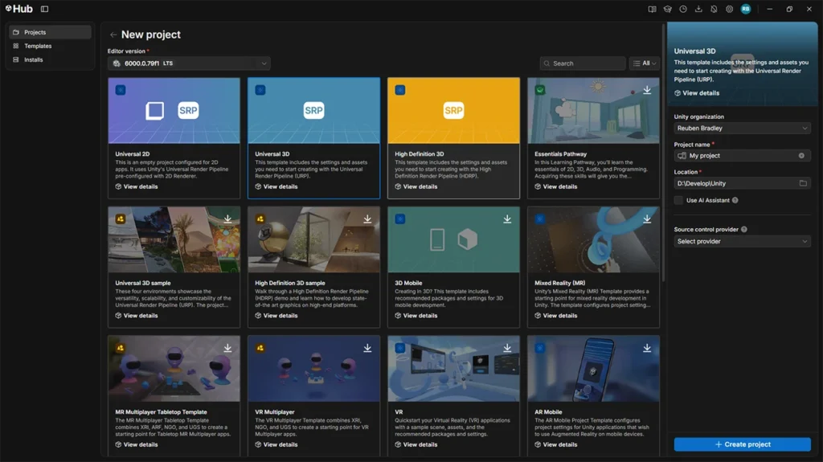Select the High Definition 3D template thumbnail
The image size is (823, 462).
pos(453,111)
